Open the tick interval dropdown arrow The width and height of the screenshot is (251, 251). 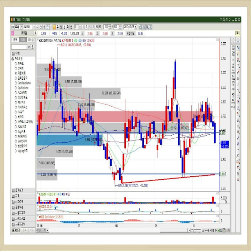click(80, 27)
